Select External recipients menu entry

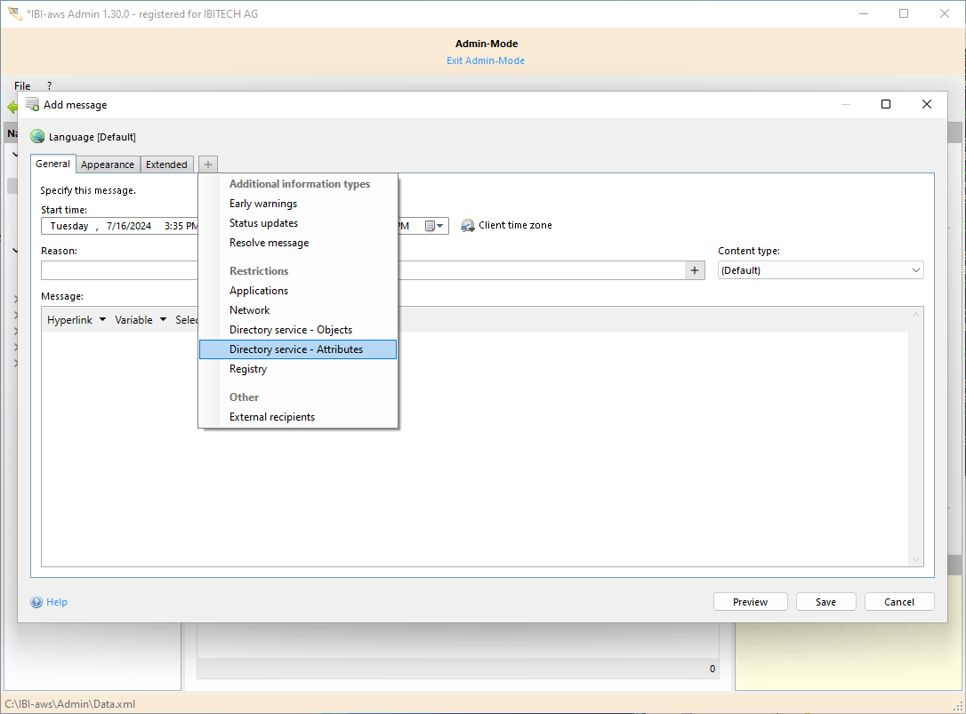(x=272, y=417)
